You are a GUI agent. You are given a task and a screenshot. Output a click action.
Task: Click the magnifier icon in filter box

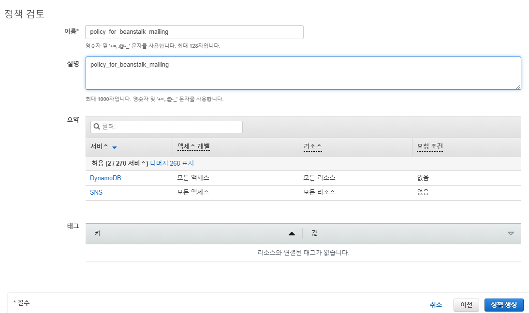[x=97, y=127]
